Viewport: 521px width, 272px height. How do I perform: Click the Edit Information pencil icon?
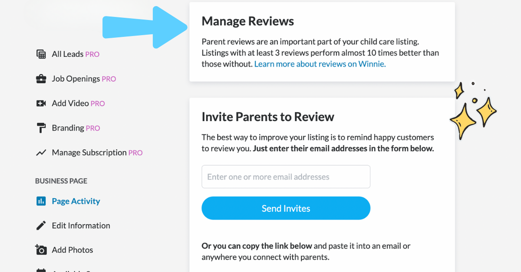(41, 226)
